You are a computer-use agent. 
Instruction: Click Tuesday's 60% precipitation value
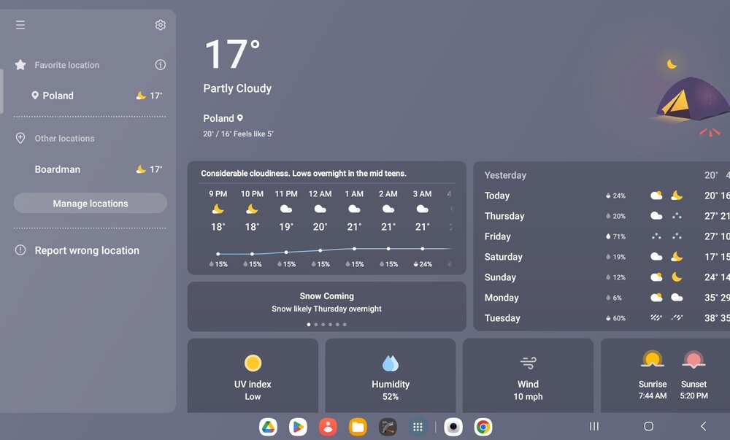pyautogui.click(x=615, y=319)
